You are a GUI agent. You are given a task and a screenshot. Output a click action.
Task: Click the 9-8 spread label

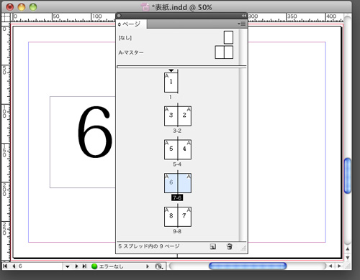(x=177, y=231)
